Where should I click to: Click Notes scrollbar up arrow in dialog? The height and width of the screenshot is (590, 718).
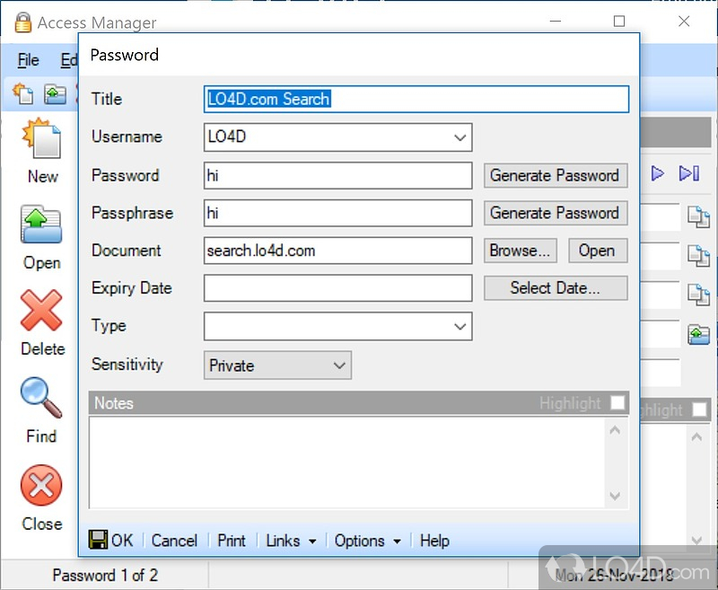click(x=616, y=429)
